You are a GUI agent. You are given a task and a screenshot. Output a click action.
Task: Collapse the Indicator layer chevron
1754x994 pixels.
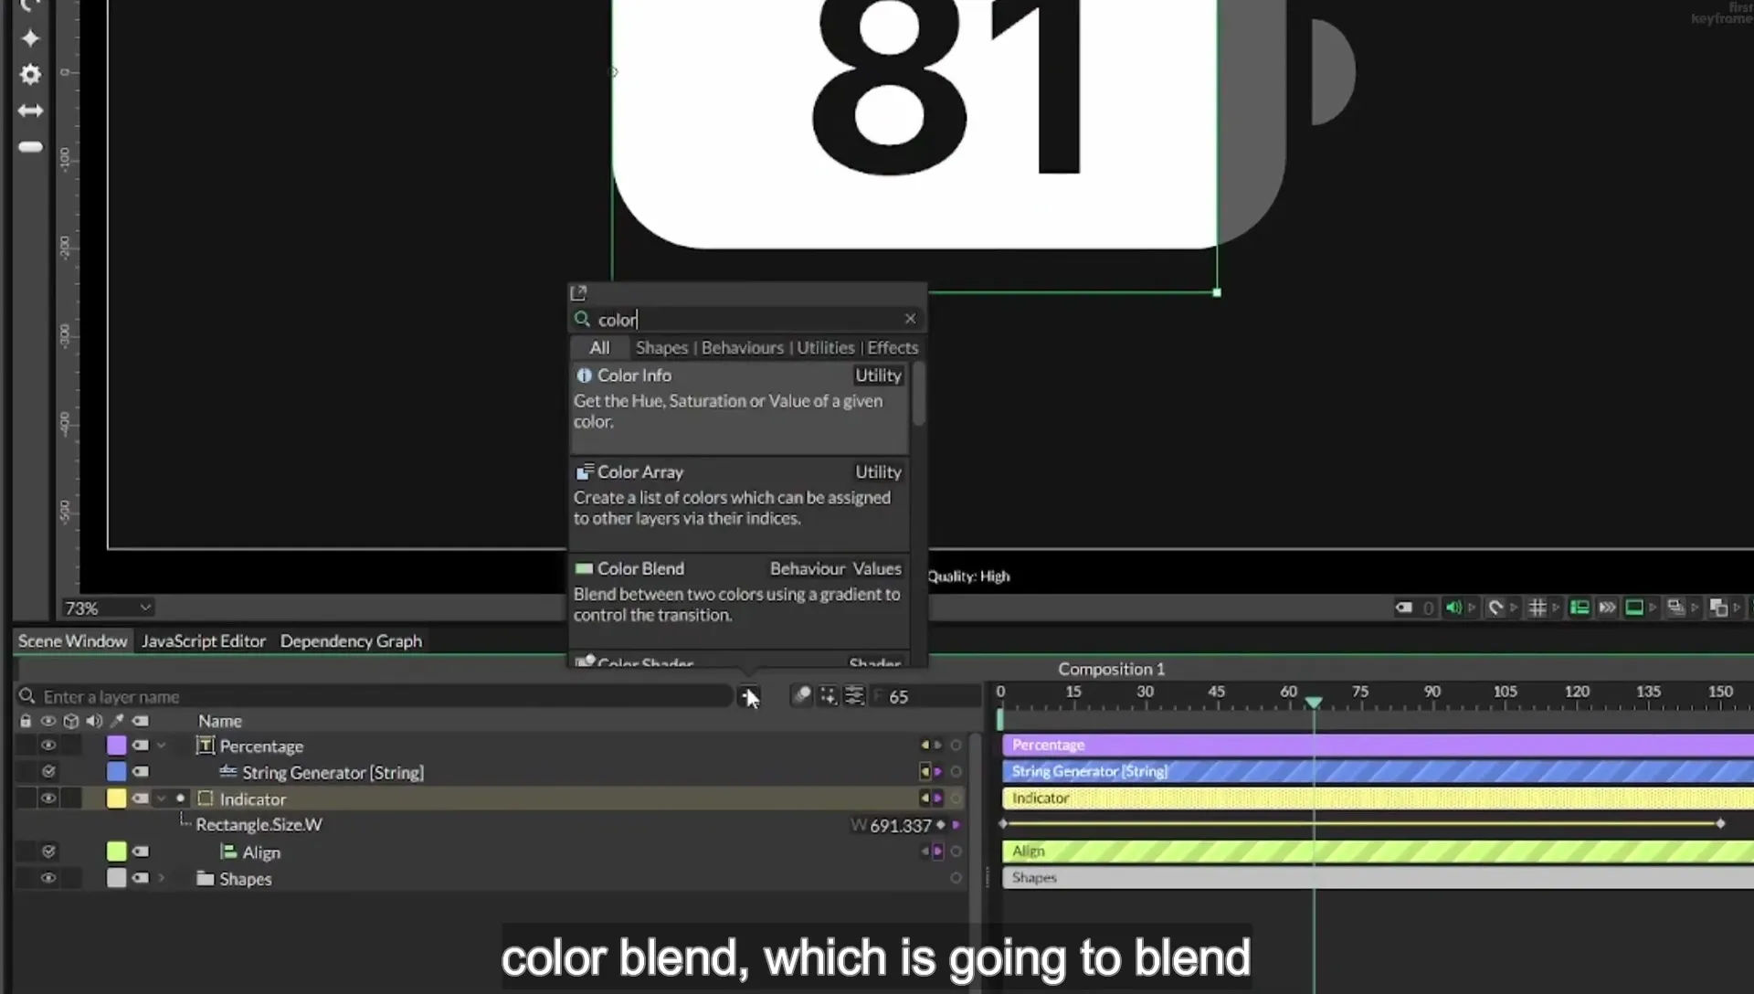(162, 798)
